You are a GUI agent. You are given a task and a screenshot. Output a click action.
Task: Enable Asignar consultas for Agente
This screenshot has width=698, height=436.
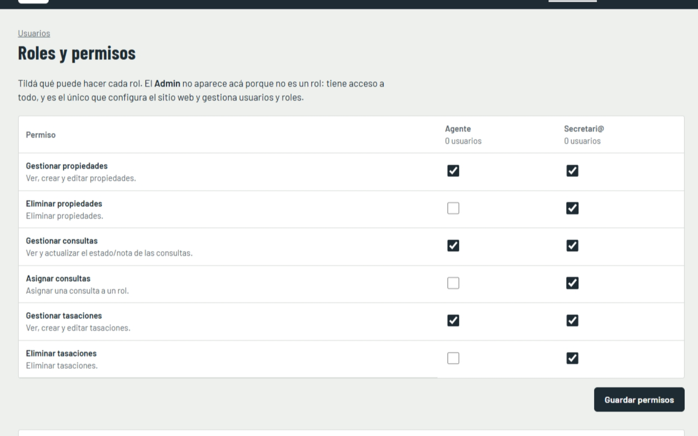click(x=453, y=283)
